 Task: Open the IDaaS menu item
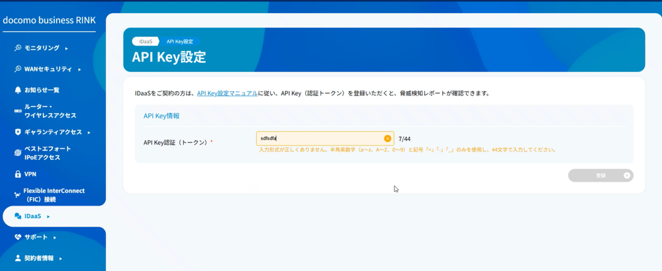pyautogui.click(x=33, y=216)
